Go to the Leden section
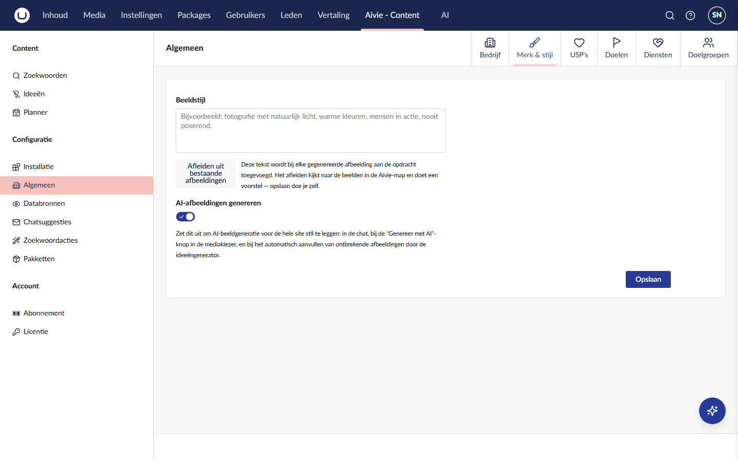The width and height of the screenshot is (738, 461). click(291, 15)
